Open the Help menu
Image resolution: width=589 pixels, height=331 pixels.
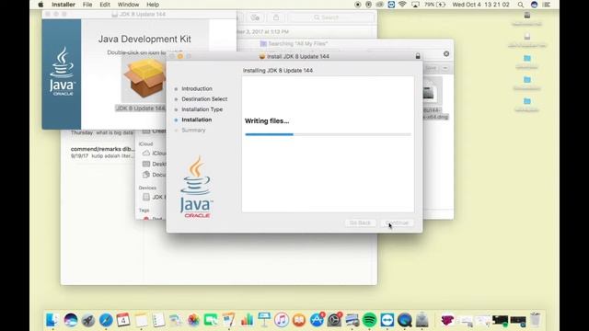pyautogui.click(x=153, y=5)
